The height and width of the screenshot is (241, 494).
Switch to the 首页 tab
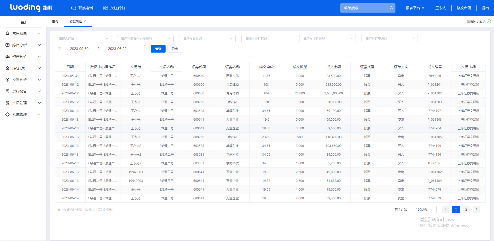[x=55, y=21]
